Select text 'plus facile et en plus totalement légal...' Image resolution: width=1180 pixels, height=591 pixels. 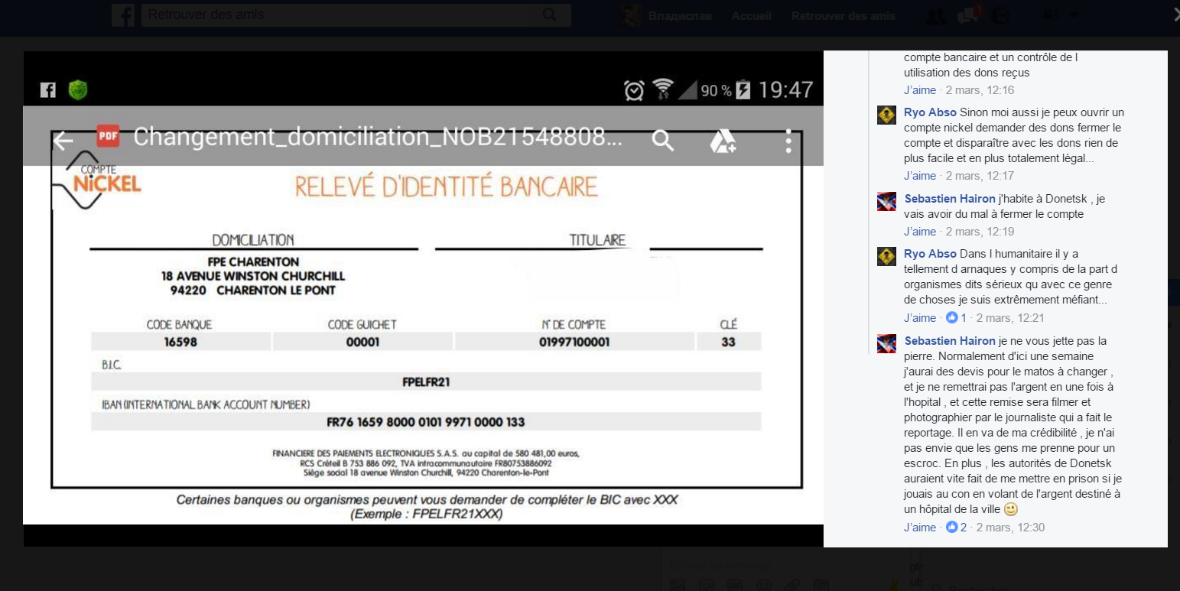tap(999, 158)
